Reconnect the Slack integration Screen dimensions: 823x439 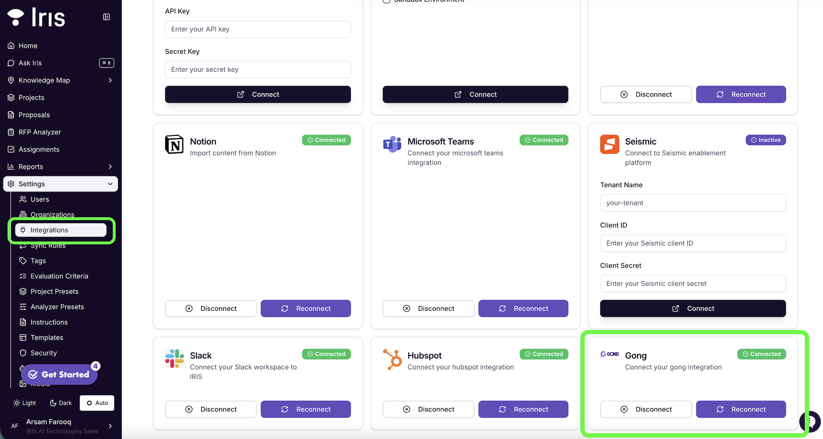[x=306, y=409]
